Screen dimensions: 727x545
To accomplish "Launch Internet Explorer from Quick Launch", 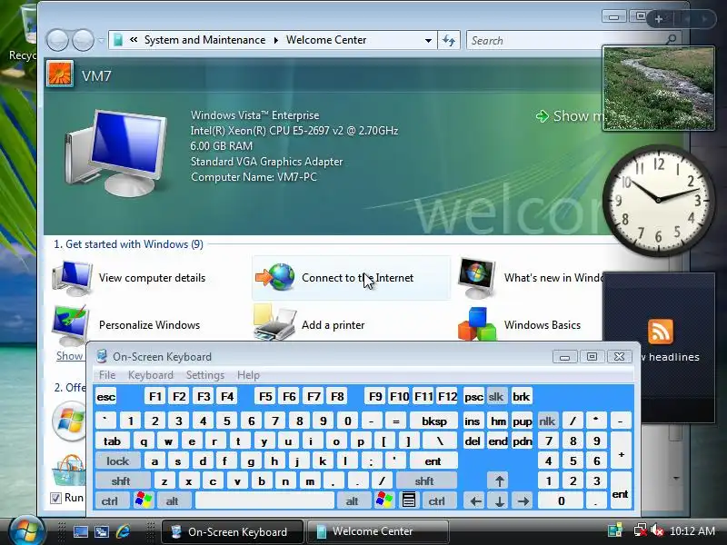I will tap(124, 531).
